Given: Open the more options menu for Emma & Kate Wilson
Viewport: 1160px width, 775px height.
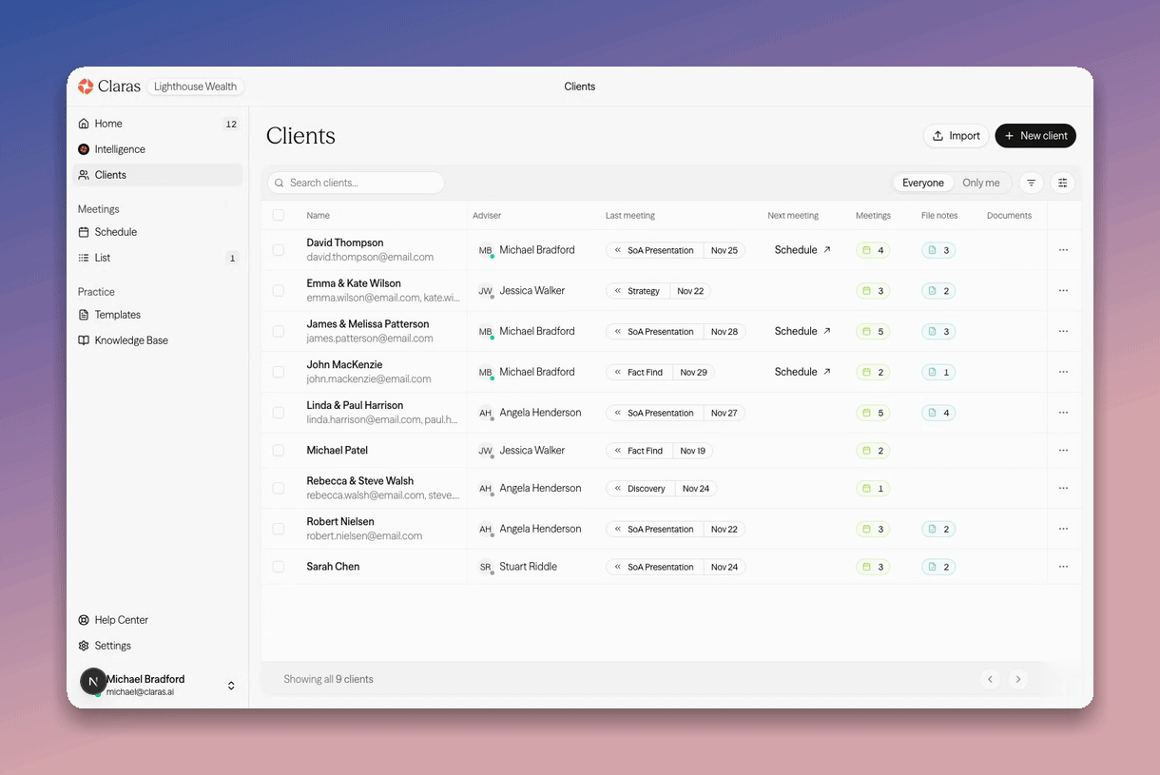Looking at the screenshot, I should (1063, 291).
